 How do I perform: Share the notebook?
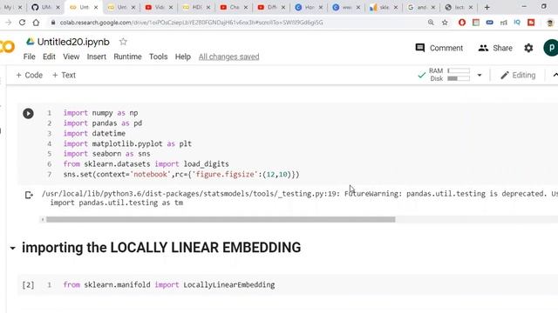click(x=495, y=48)
